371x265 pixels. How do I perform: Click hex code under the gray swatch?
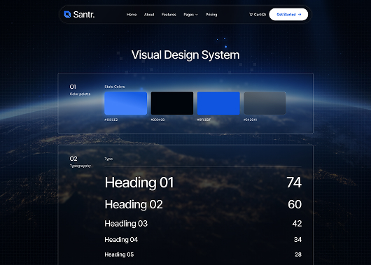tap(250, 120)
